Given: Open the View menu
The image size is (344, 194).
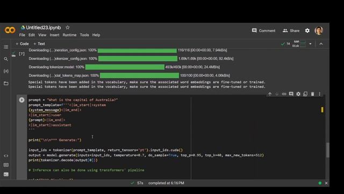Looking at the screenshot, I should pos(42,35).
